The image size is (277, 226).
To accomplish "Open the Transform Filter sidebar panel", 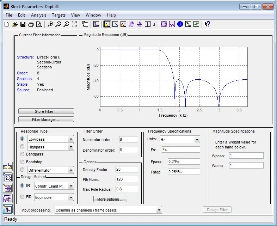I will [x=8, y=167].
